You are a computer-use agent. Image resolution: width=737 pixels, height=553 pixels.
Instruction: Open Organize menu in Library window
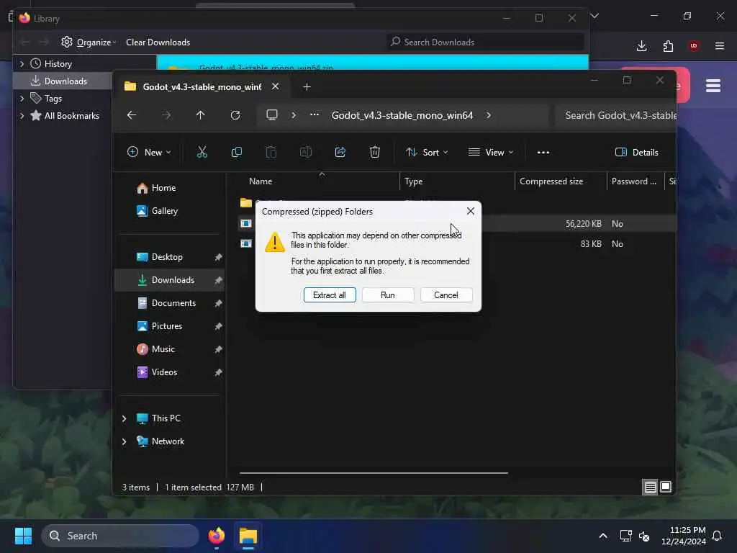pyautogui.click(x=89, y=42)
